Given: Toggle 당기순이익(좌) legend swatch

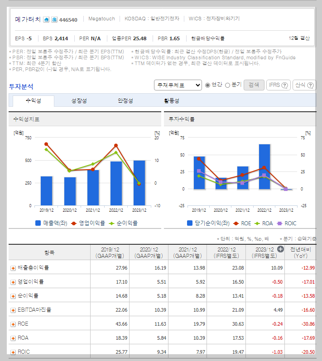Looking at the screenshot, I should (x=190, y=223).
